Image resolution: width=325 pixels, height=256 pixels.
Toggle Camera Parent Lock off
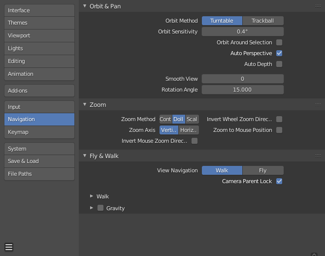(279, 181)
